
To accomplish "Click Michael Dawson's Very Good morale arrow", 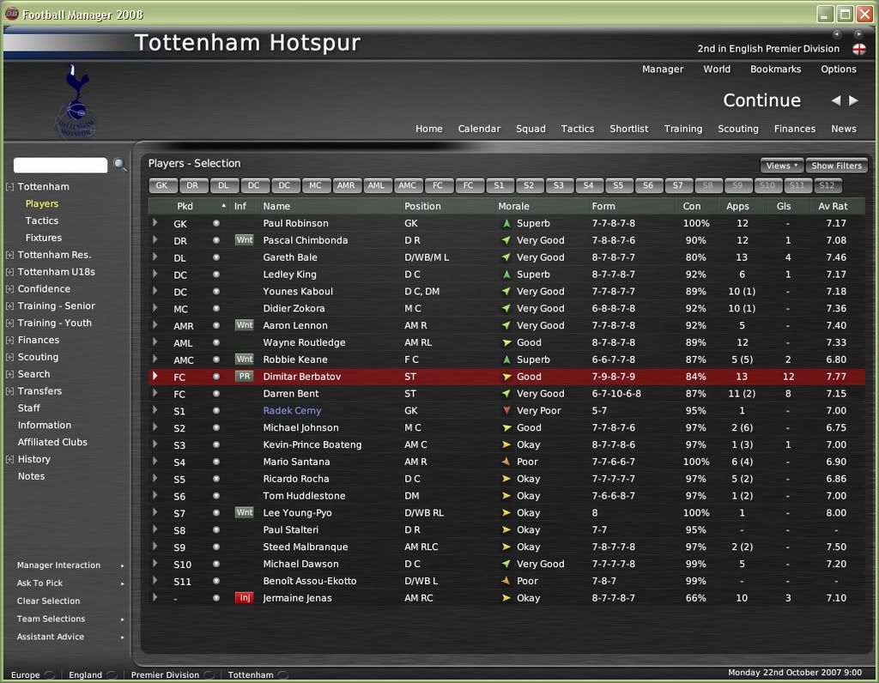I will [x=506, y=564].
